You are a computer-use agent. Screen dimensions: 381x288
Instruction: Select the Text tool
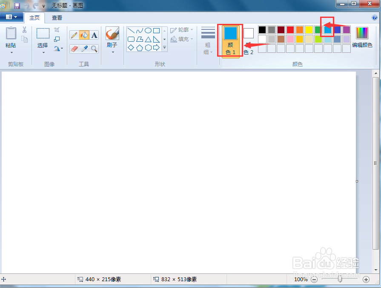pos(94,35)
